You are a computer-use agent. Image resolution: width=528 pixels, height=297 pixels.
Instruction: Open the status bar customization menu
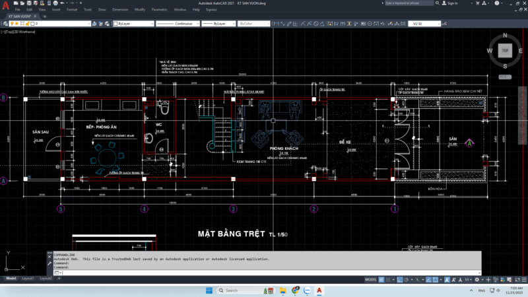[523, 279]
